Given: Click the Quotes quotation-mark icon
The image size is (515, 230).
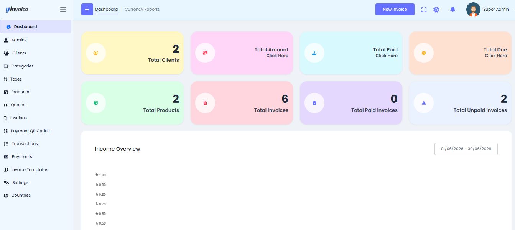Looking at the screenshot, I should (5, 105).
